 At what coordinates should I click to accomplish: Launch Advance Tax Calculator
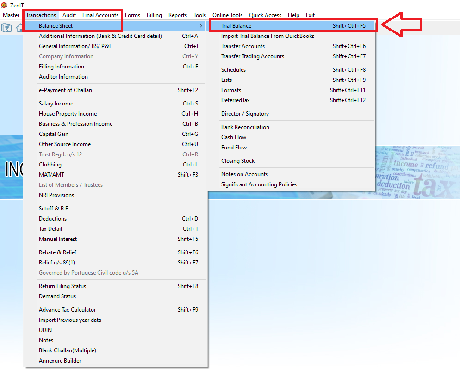pos(115,310)
